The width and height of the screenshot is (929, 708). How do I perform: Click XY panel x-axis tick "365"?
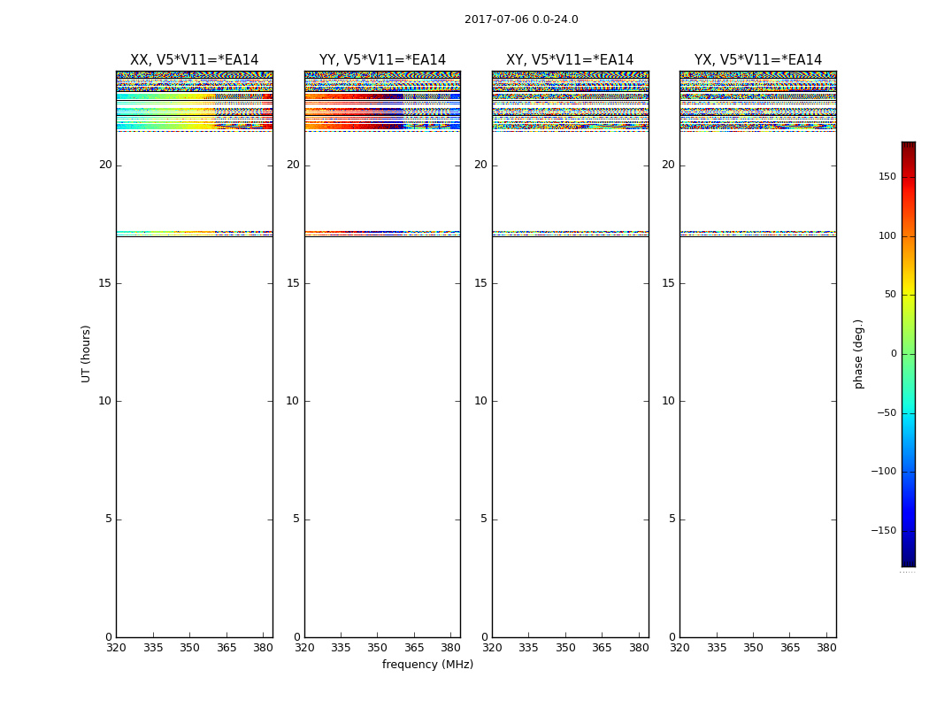[x=602, y=648]
